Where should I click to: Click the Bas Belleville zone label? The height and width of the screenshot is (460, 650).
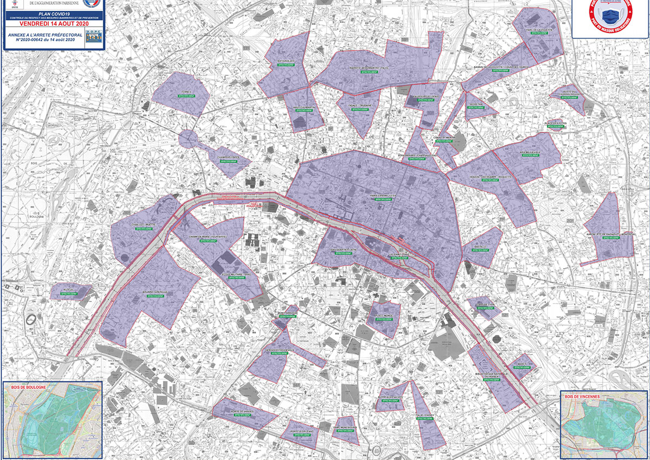(x=530, y=153)
